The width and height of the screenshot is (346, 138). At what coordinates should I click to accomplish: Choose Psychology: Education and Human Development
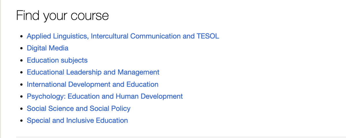(x=105, y=96)
